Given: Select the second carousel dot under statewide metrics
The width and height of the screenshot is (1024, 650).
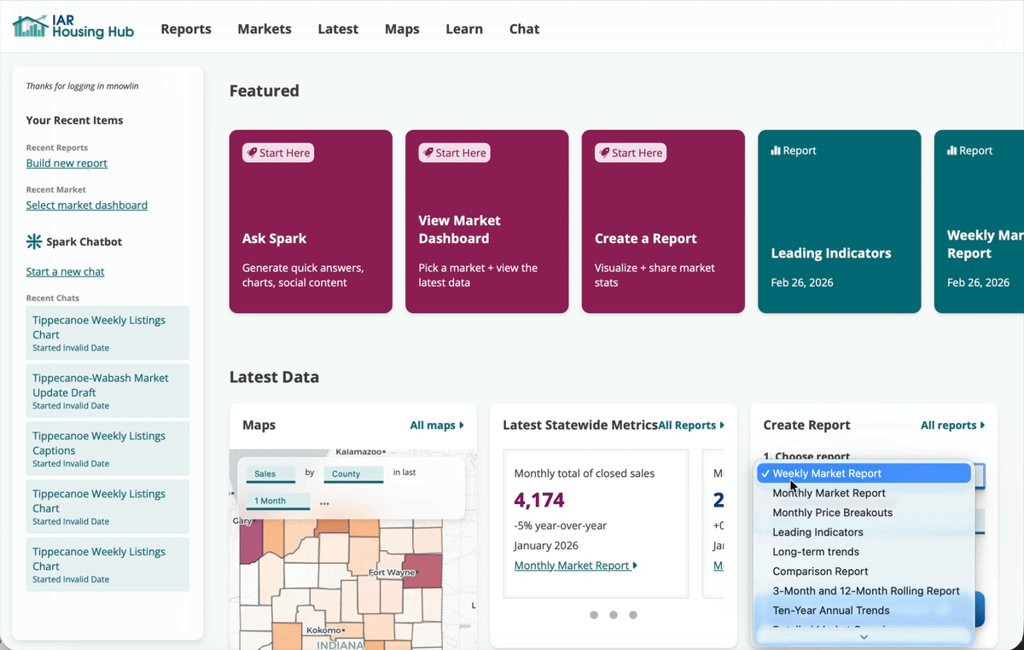Looking at the screenshot, I should point(614,614).
